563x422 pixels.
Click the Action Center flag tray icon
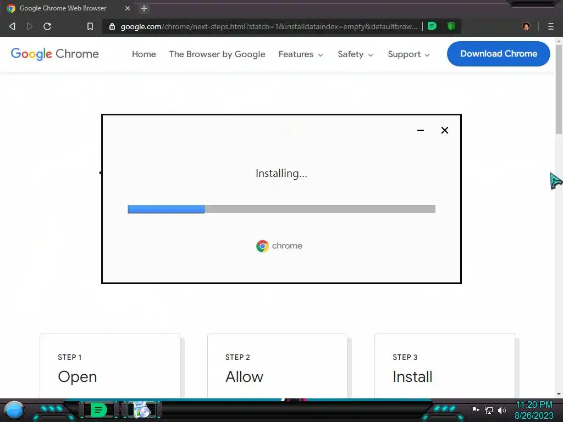point(476,410)
